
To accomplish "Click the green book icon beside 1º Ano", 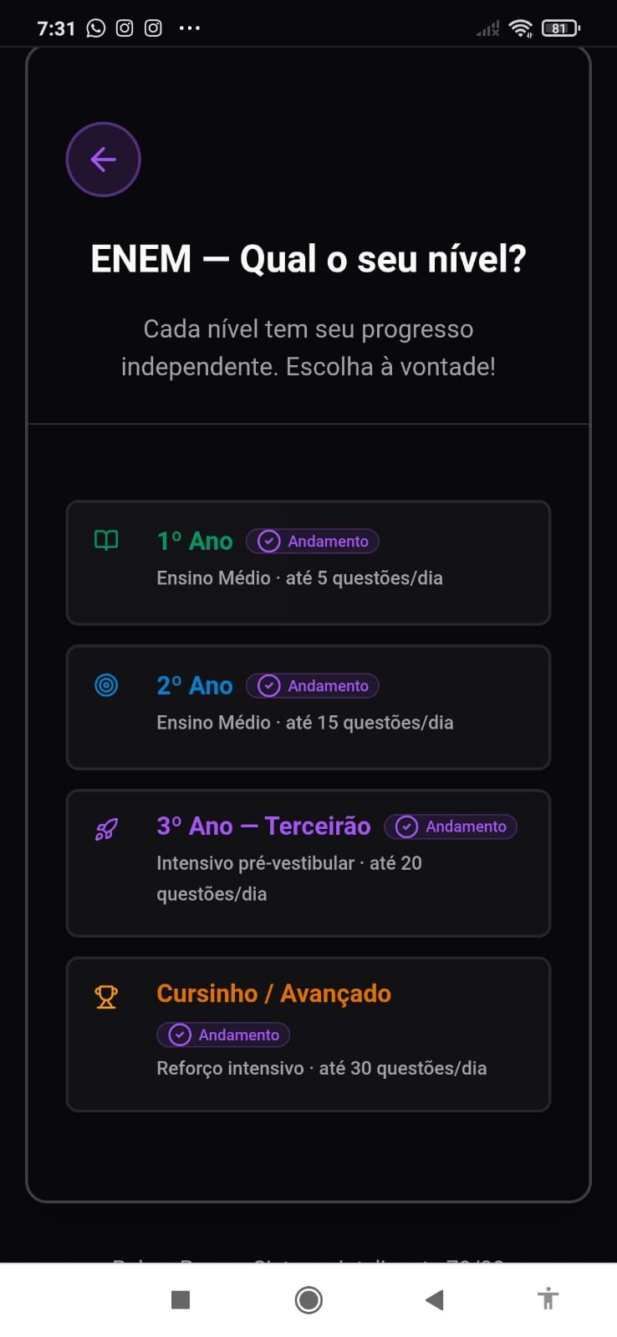I will coord(106,541).
